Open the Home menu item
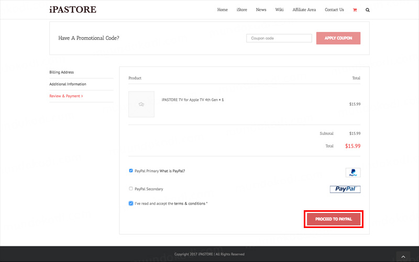419x262 pixels. coord(222,9)
